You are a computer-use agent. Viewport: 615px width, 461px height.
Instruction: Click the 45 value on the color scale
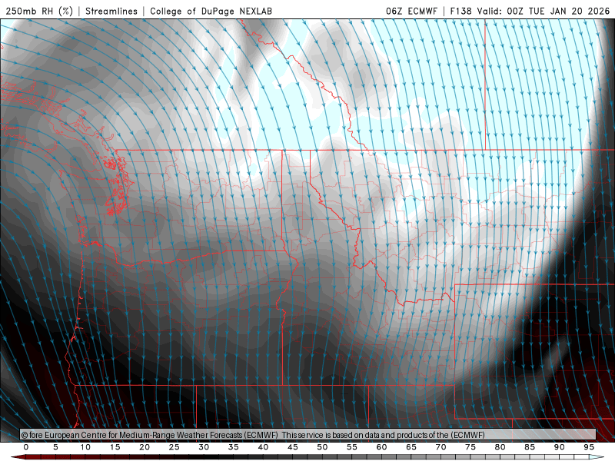pyautogui.click(x=293, y=447)
